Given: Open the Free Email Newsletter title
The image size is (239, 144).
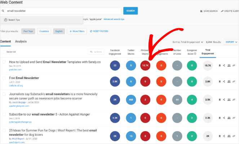Looking at the screenshot, I should [x=24, y=78].
